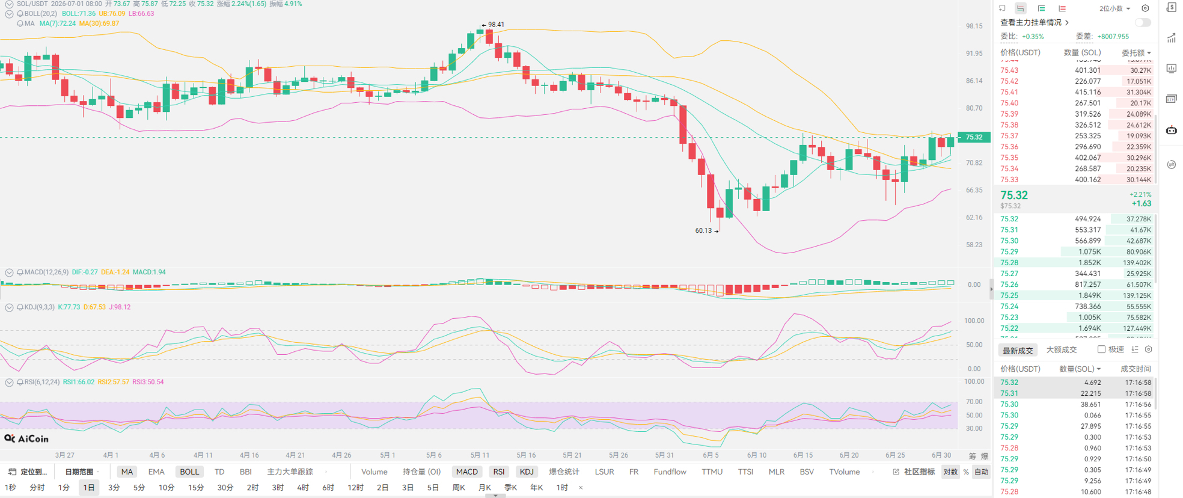This screenshot has width=1183, height=498.
Task: Click the bell icon next to MACD(12,26,9)
Action: click(20, 272)
